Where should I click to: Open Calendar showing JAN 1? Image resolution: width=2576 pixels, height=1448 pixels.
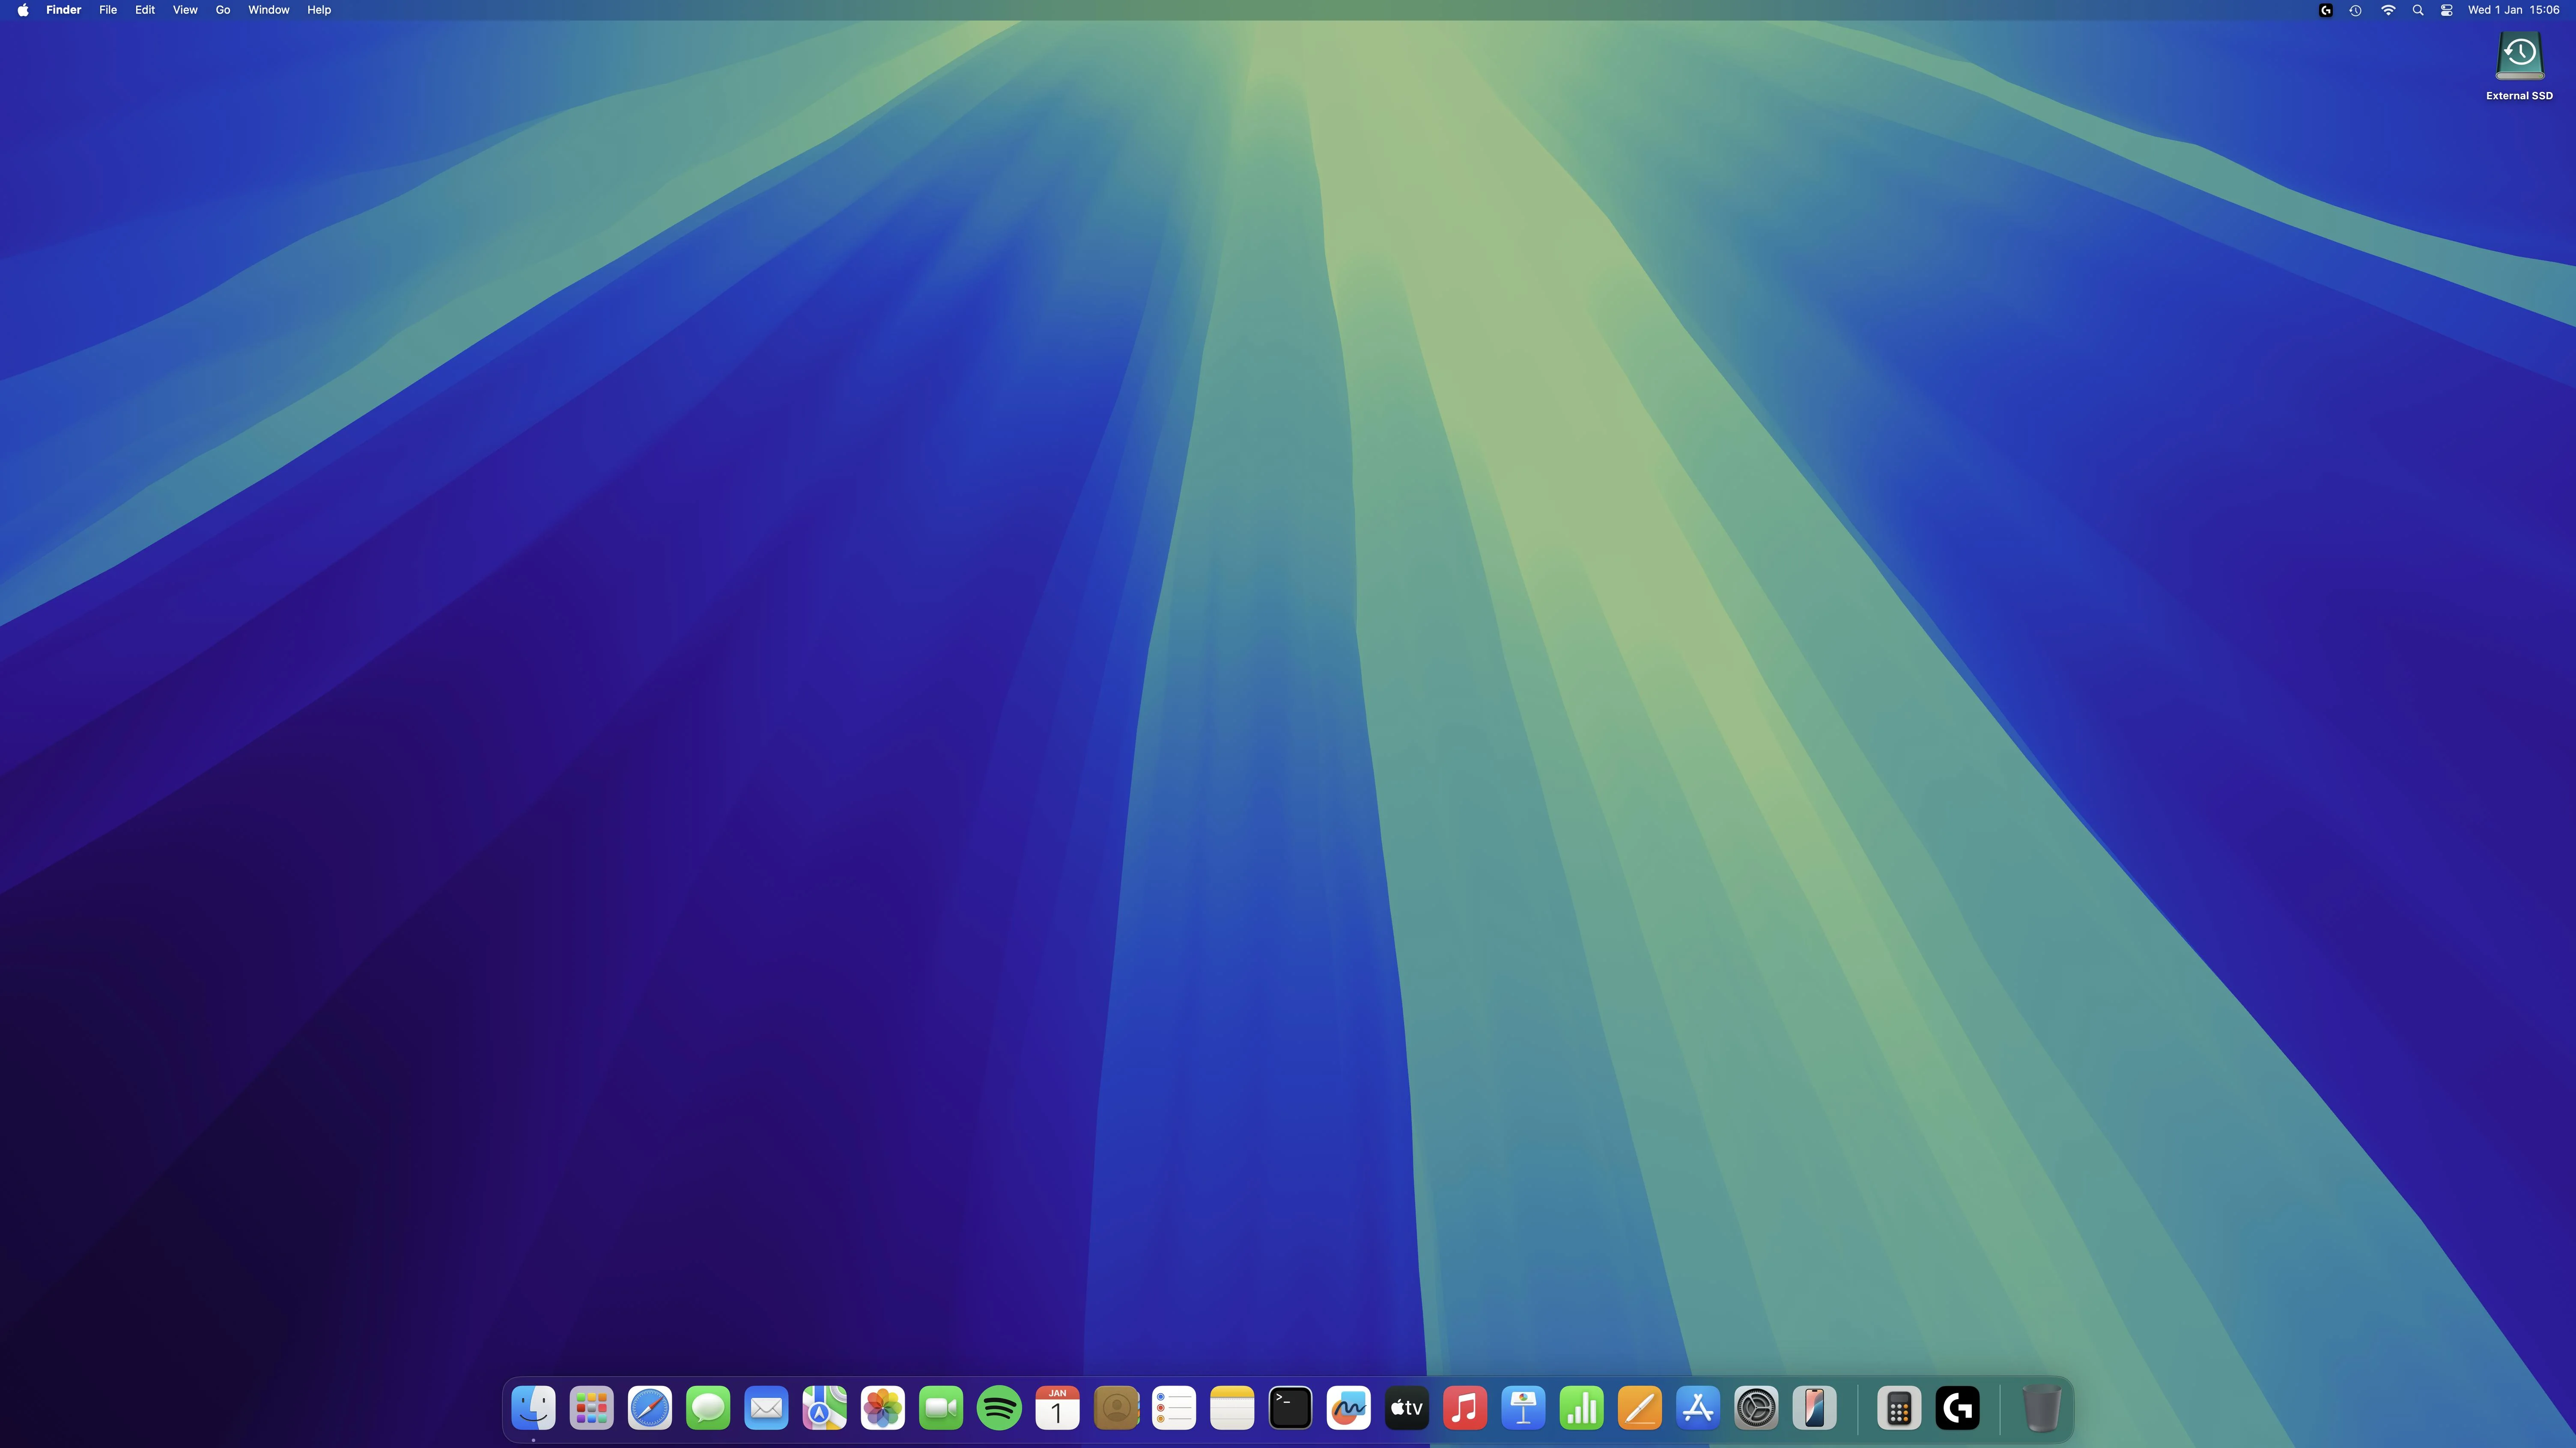pyautogui.click(x=1057, y=1408)
